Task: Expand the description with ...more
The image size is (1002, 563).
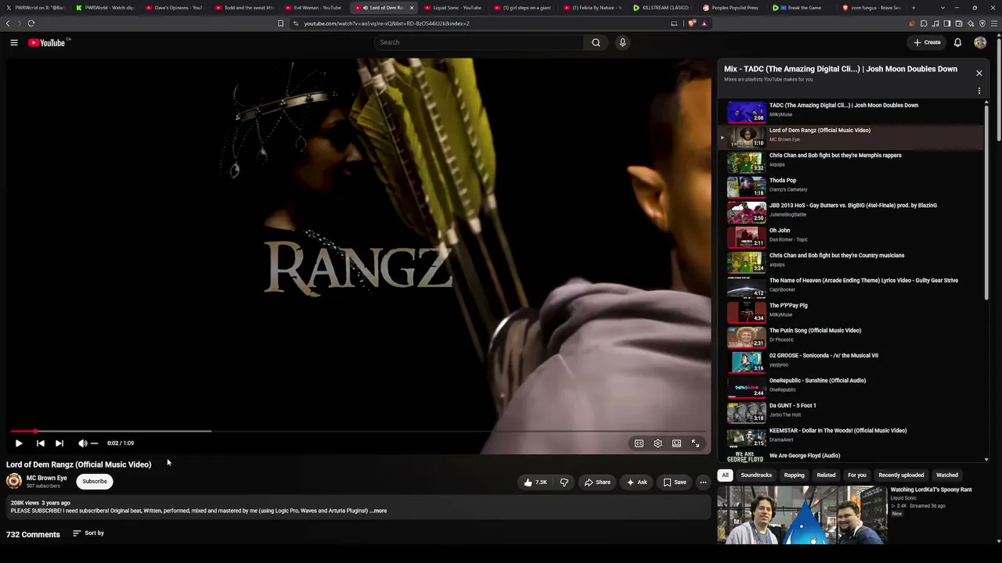Action: point(379,511)
